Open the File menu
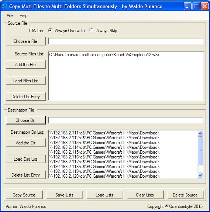This screenshot has width=210, height=212. (10, 16)
